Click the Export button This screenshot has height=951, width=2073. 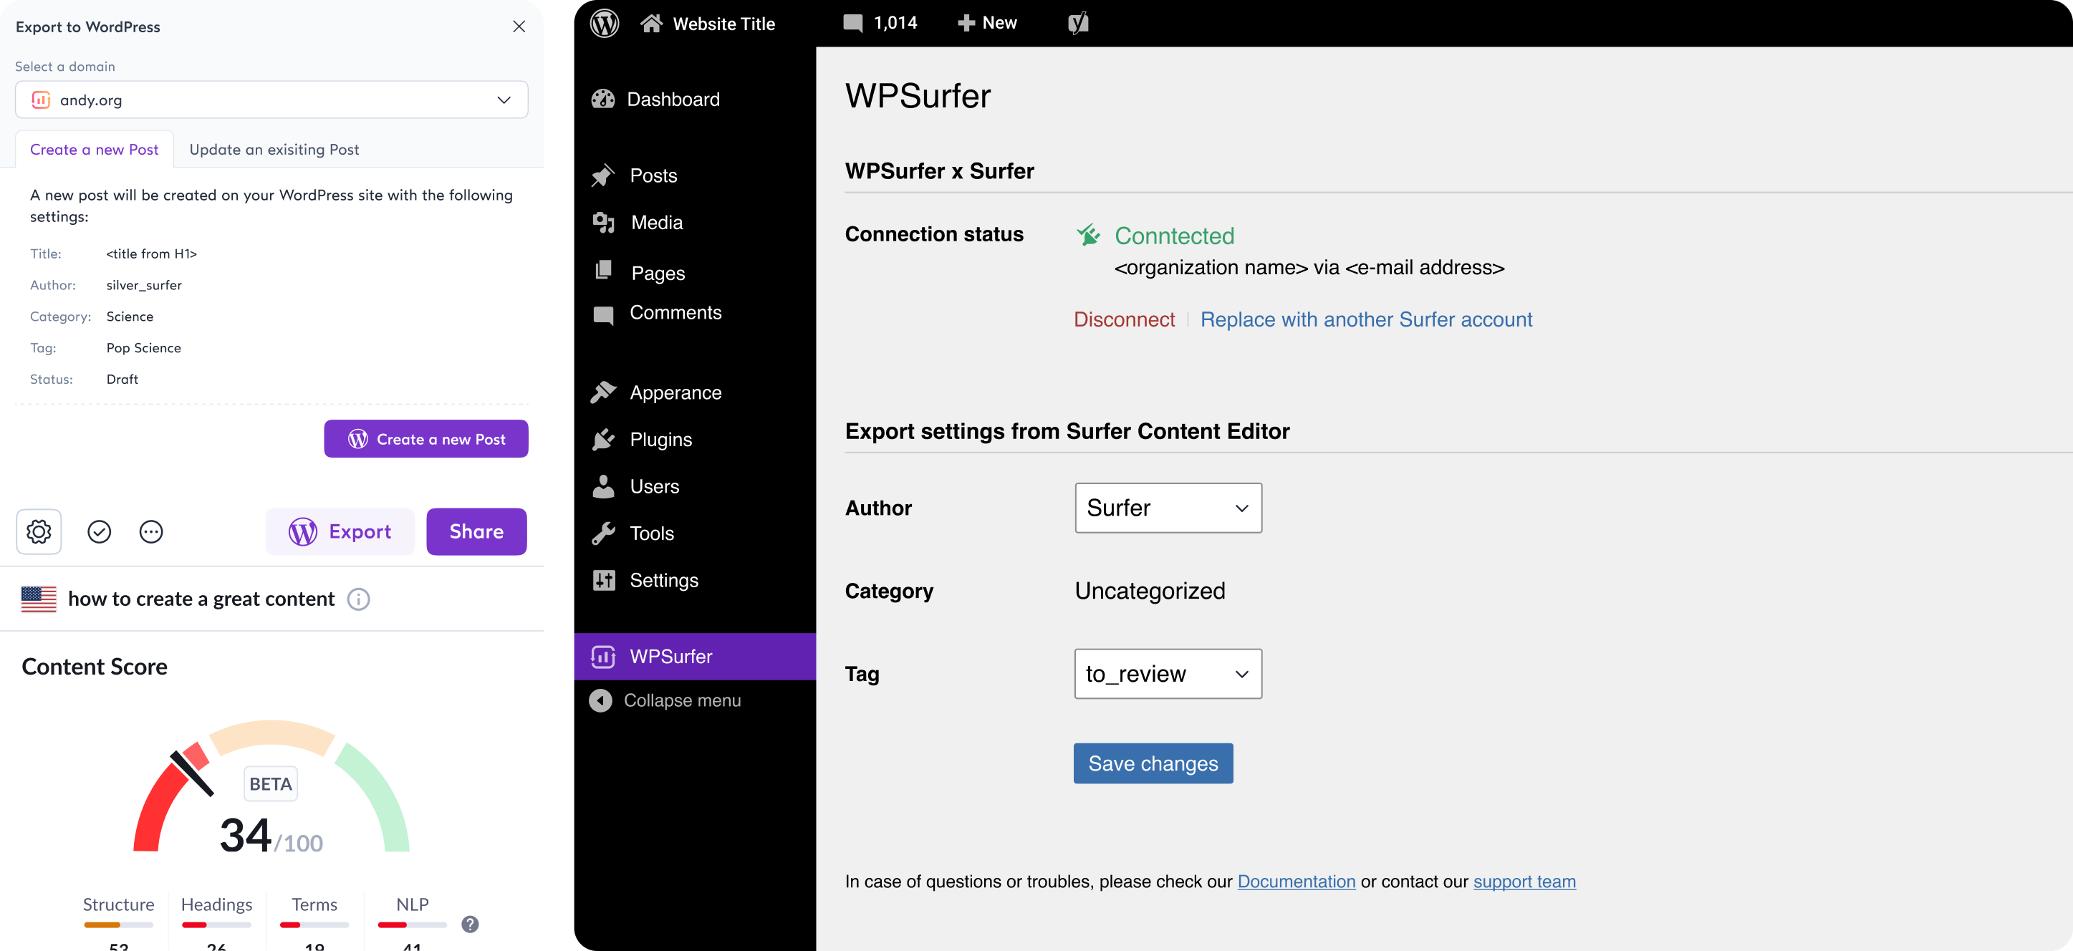click(x=340, y=532)
